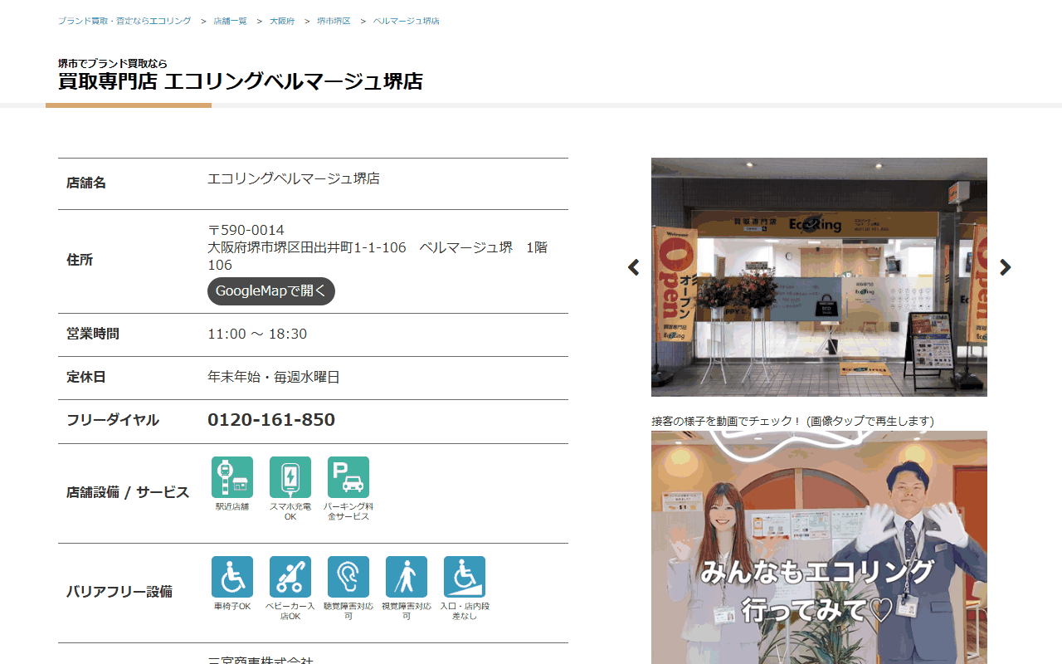Click the 住所 row label

80,260
